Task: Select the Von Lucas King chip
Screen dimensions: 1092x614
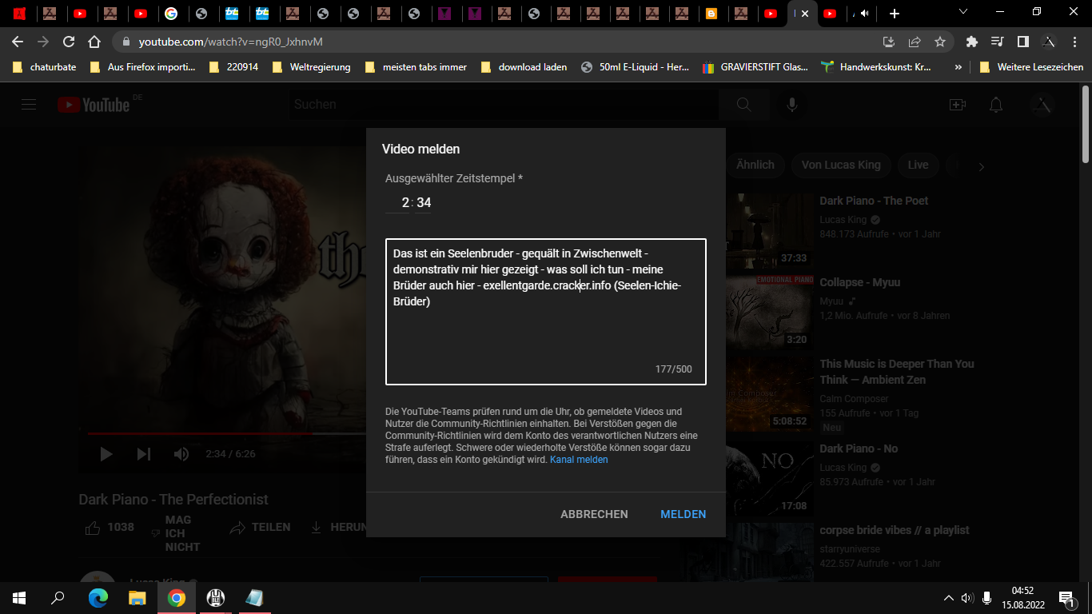Action: click(x=841, y=165)
